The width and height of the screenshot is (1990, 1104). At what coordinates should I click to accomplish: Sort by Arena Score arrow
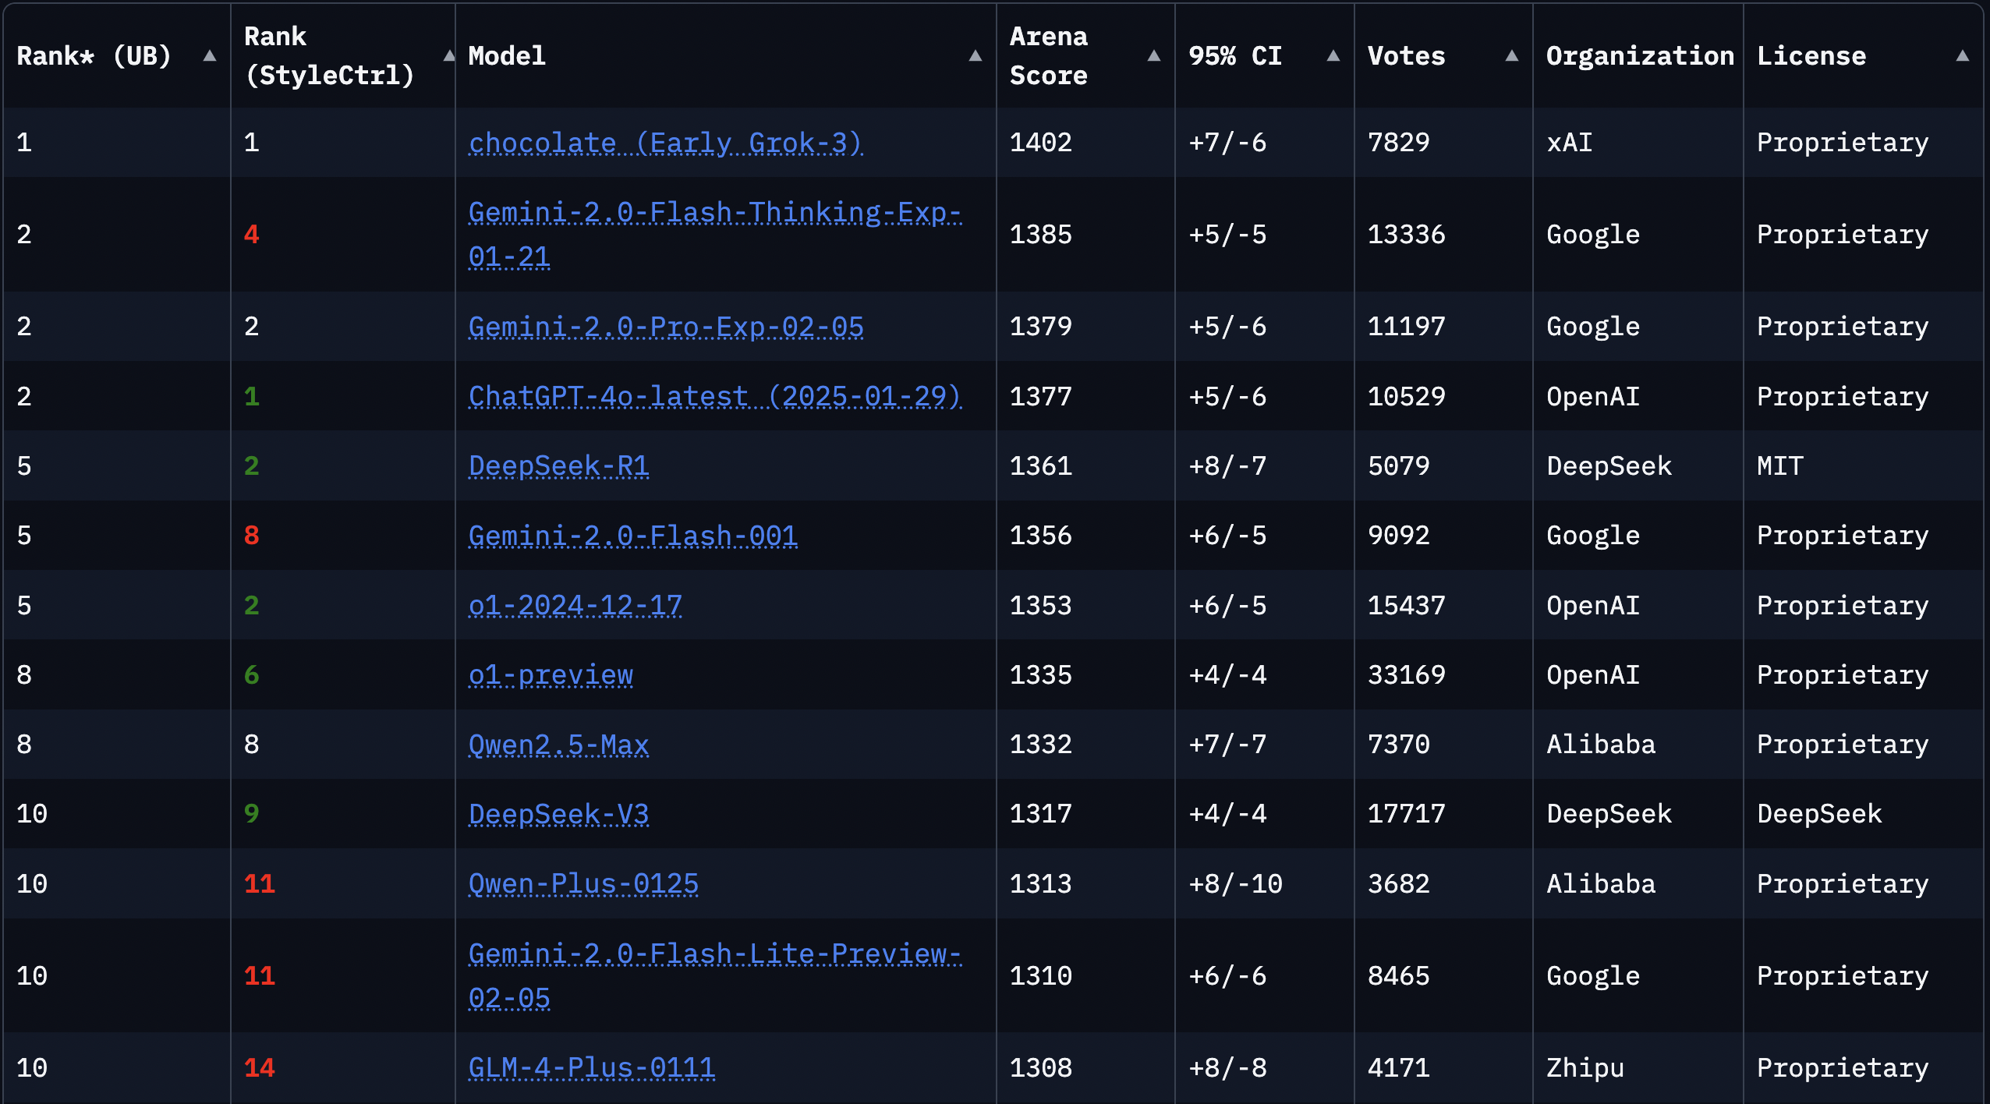(x=1154, y=56)
